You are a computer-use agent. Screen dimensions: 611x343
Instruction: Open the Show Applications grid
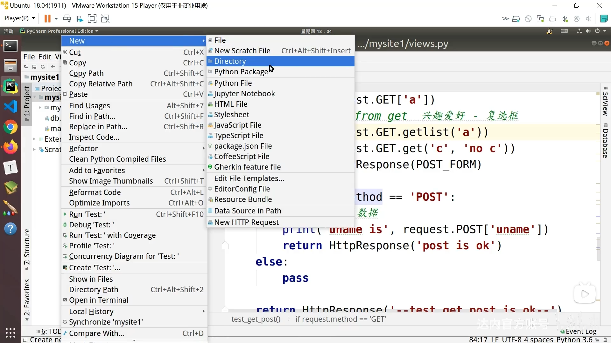pyautogui.click(x=11, y=333)
